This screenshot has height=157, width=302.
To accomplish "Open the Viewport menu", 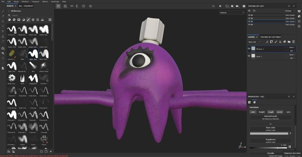I will 35,2.
